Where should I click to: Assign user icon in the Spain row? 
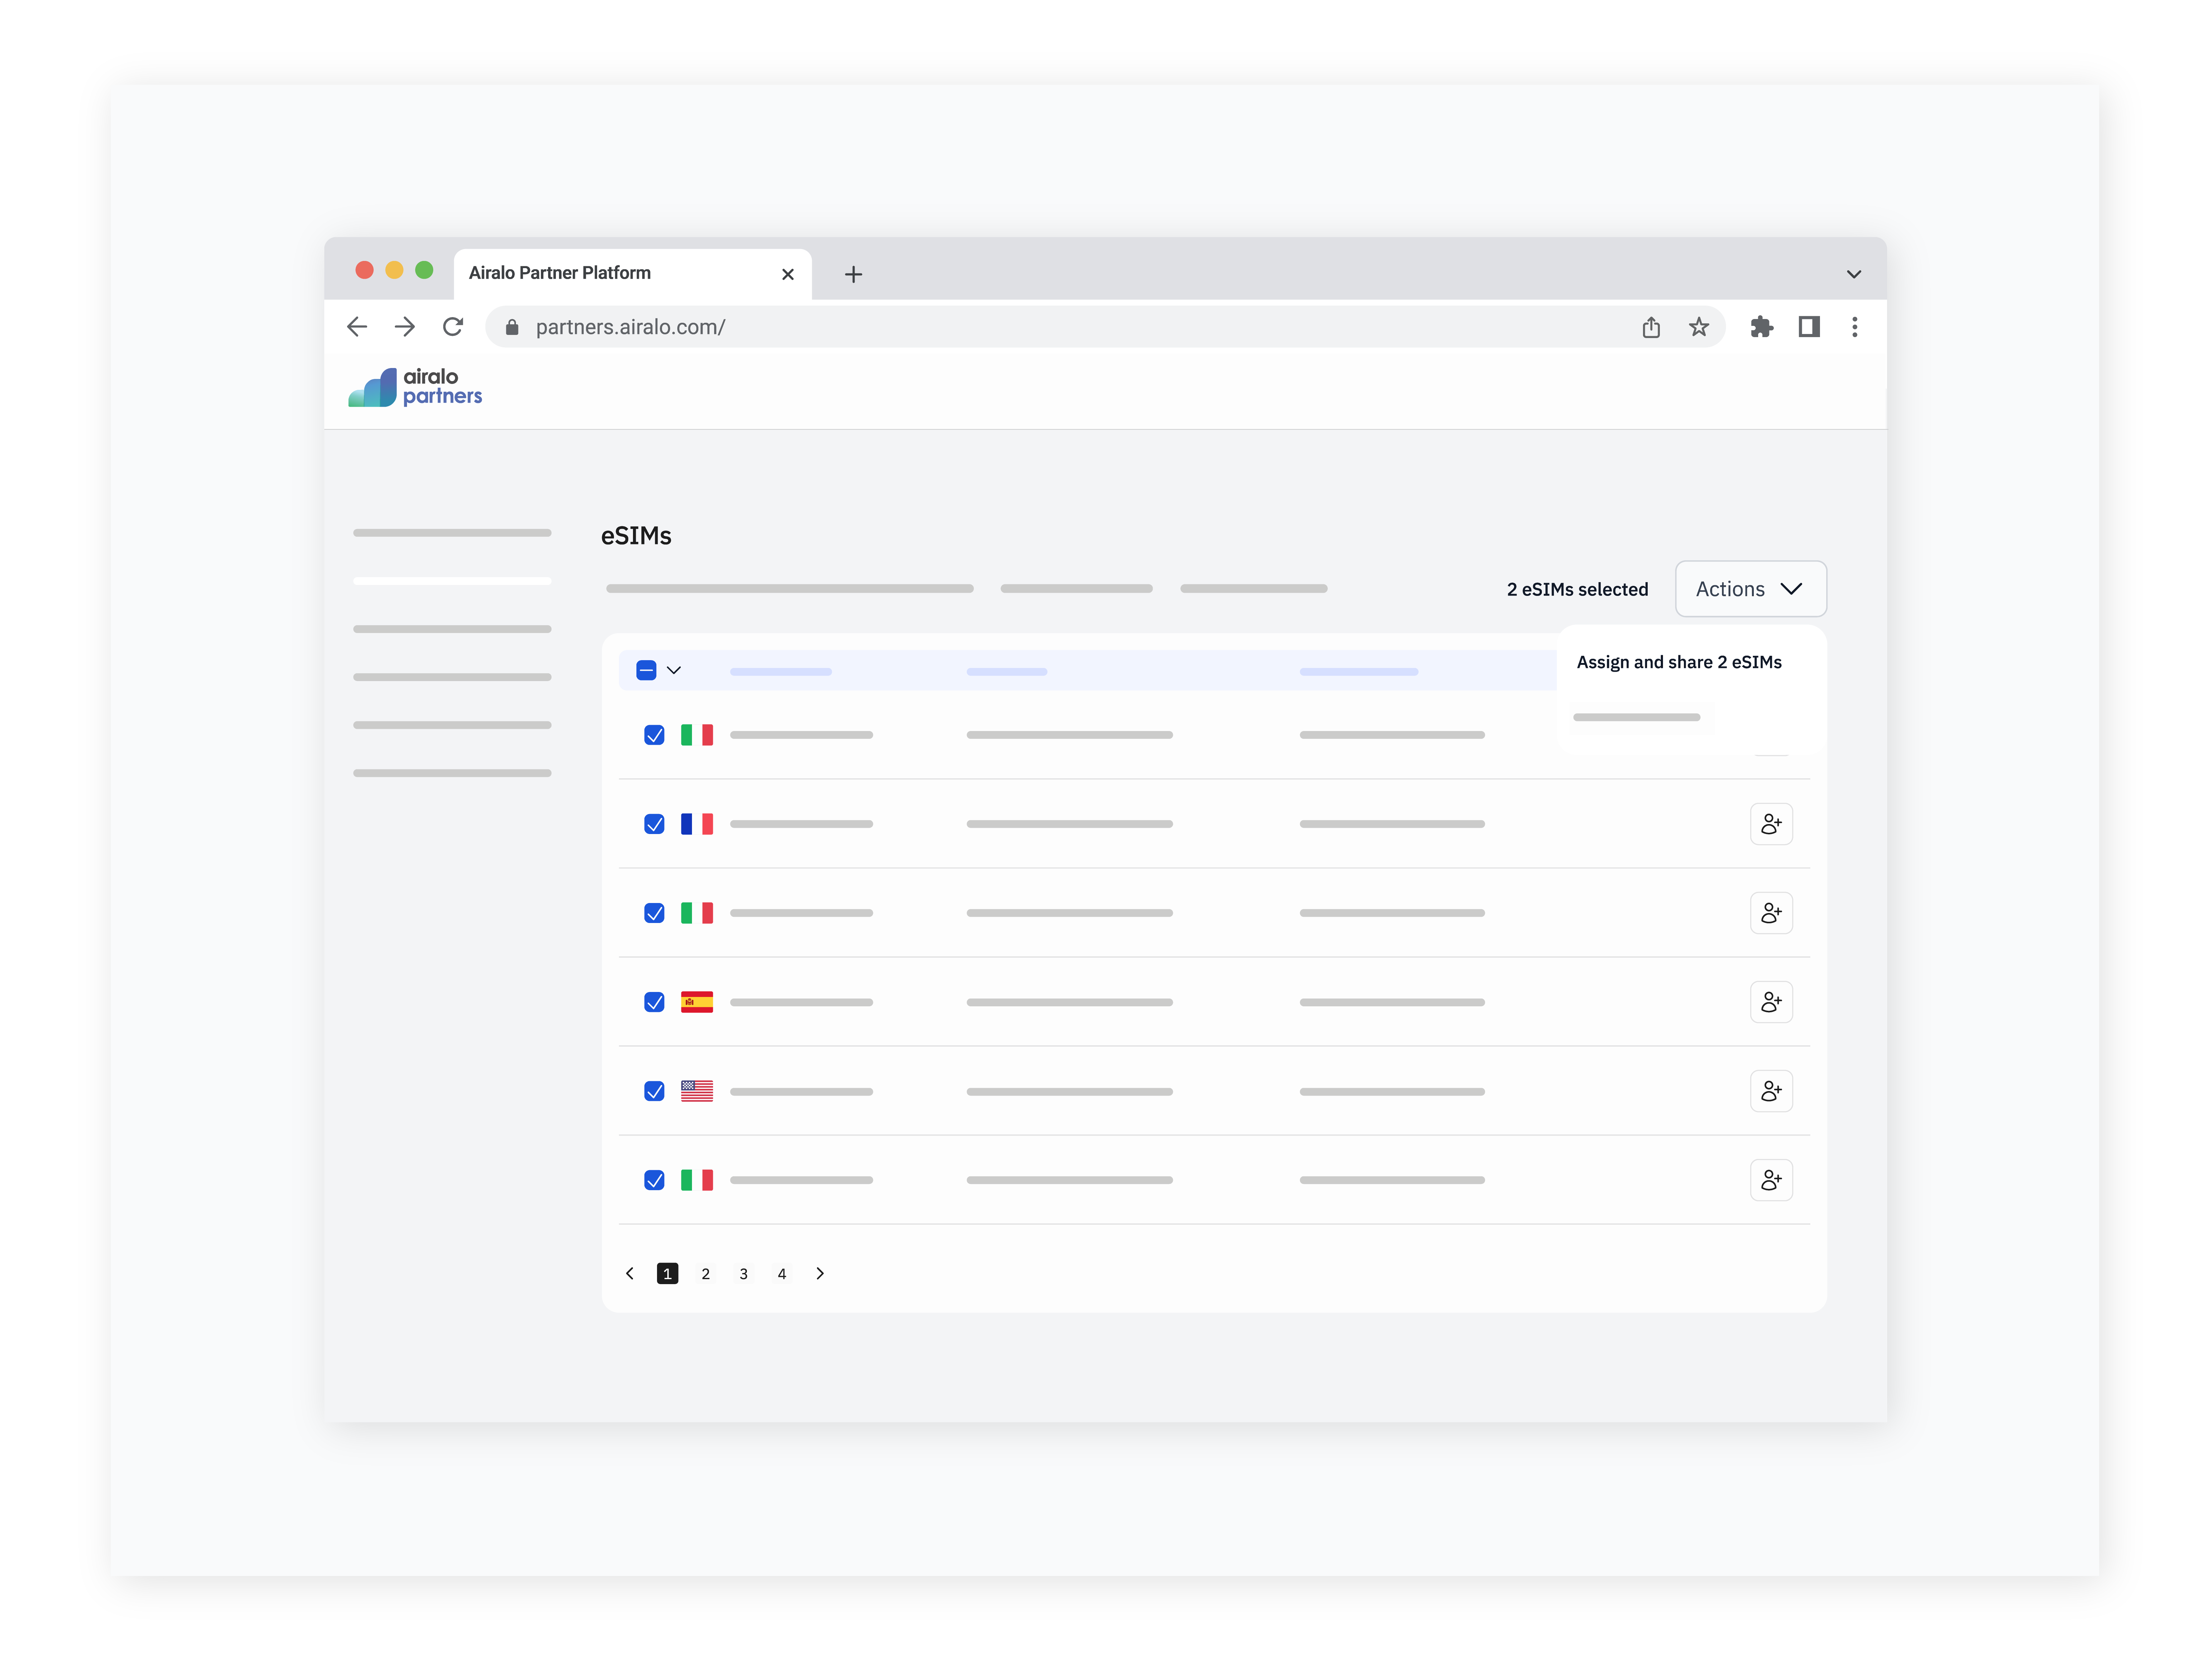[1771, 1002]
